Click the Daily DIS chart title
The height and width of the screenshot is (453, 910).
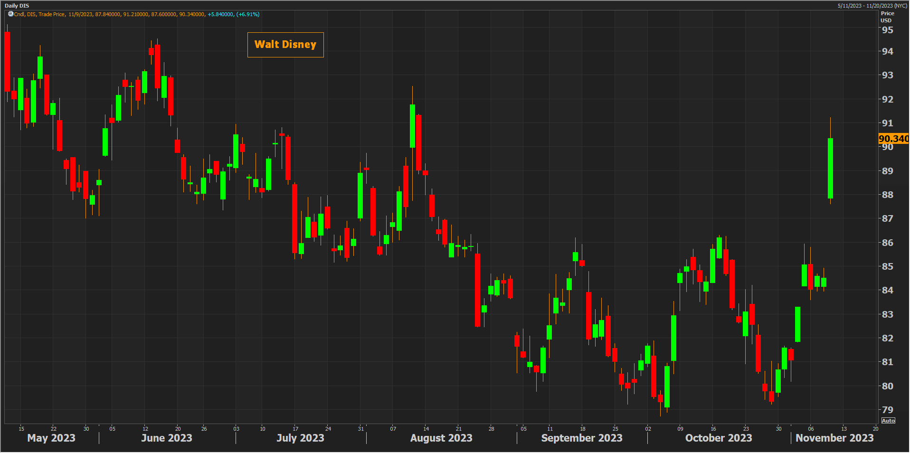(17, 6)
